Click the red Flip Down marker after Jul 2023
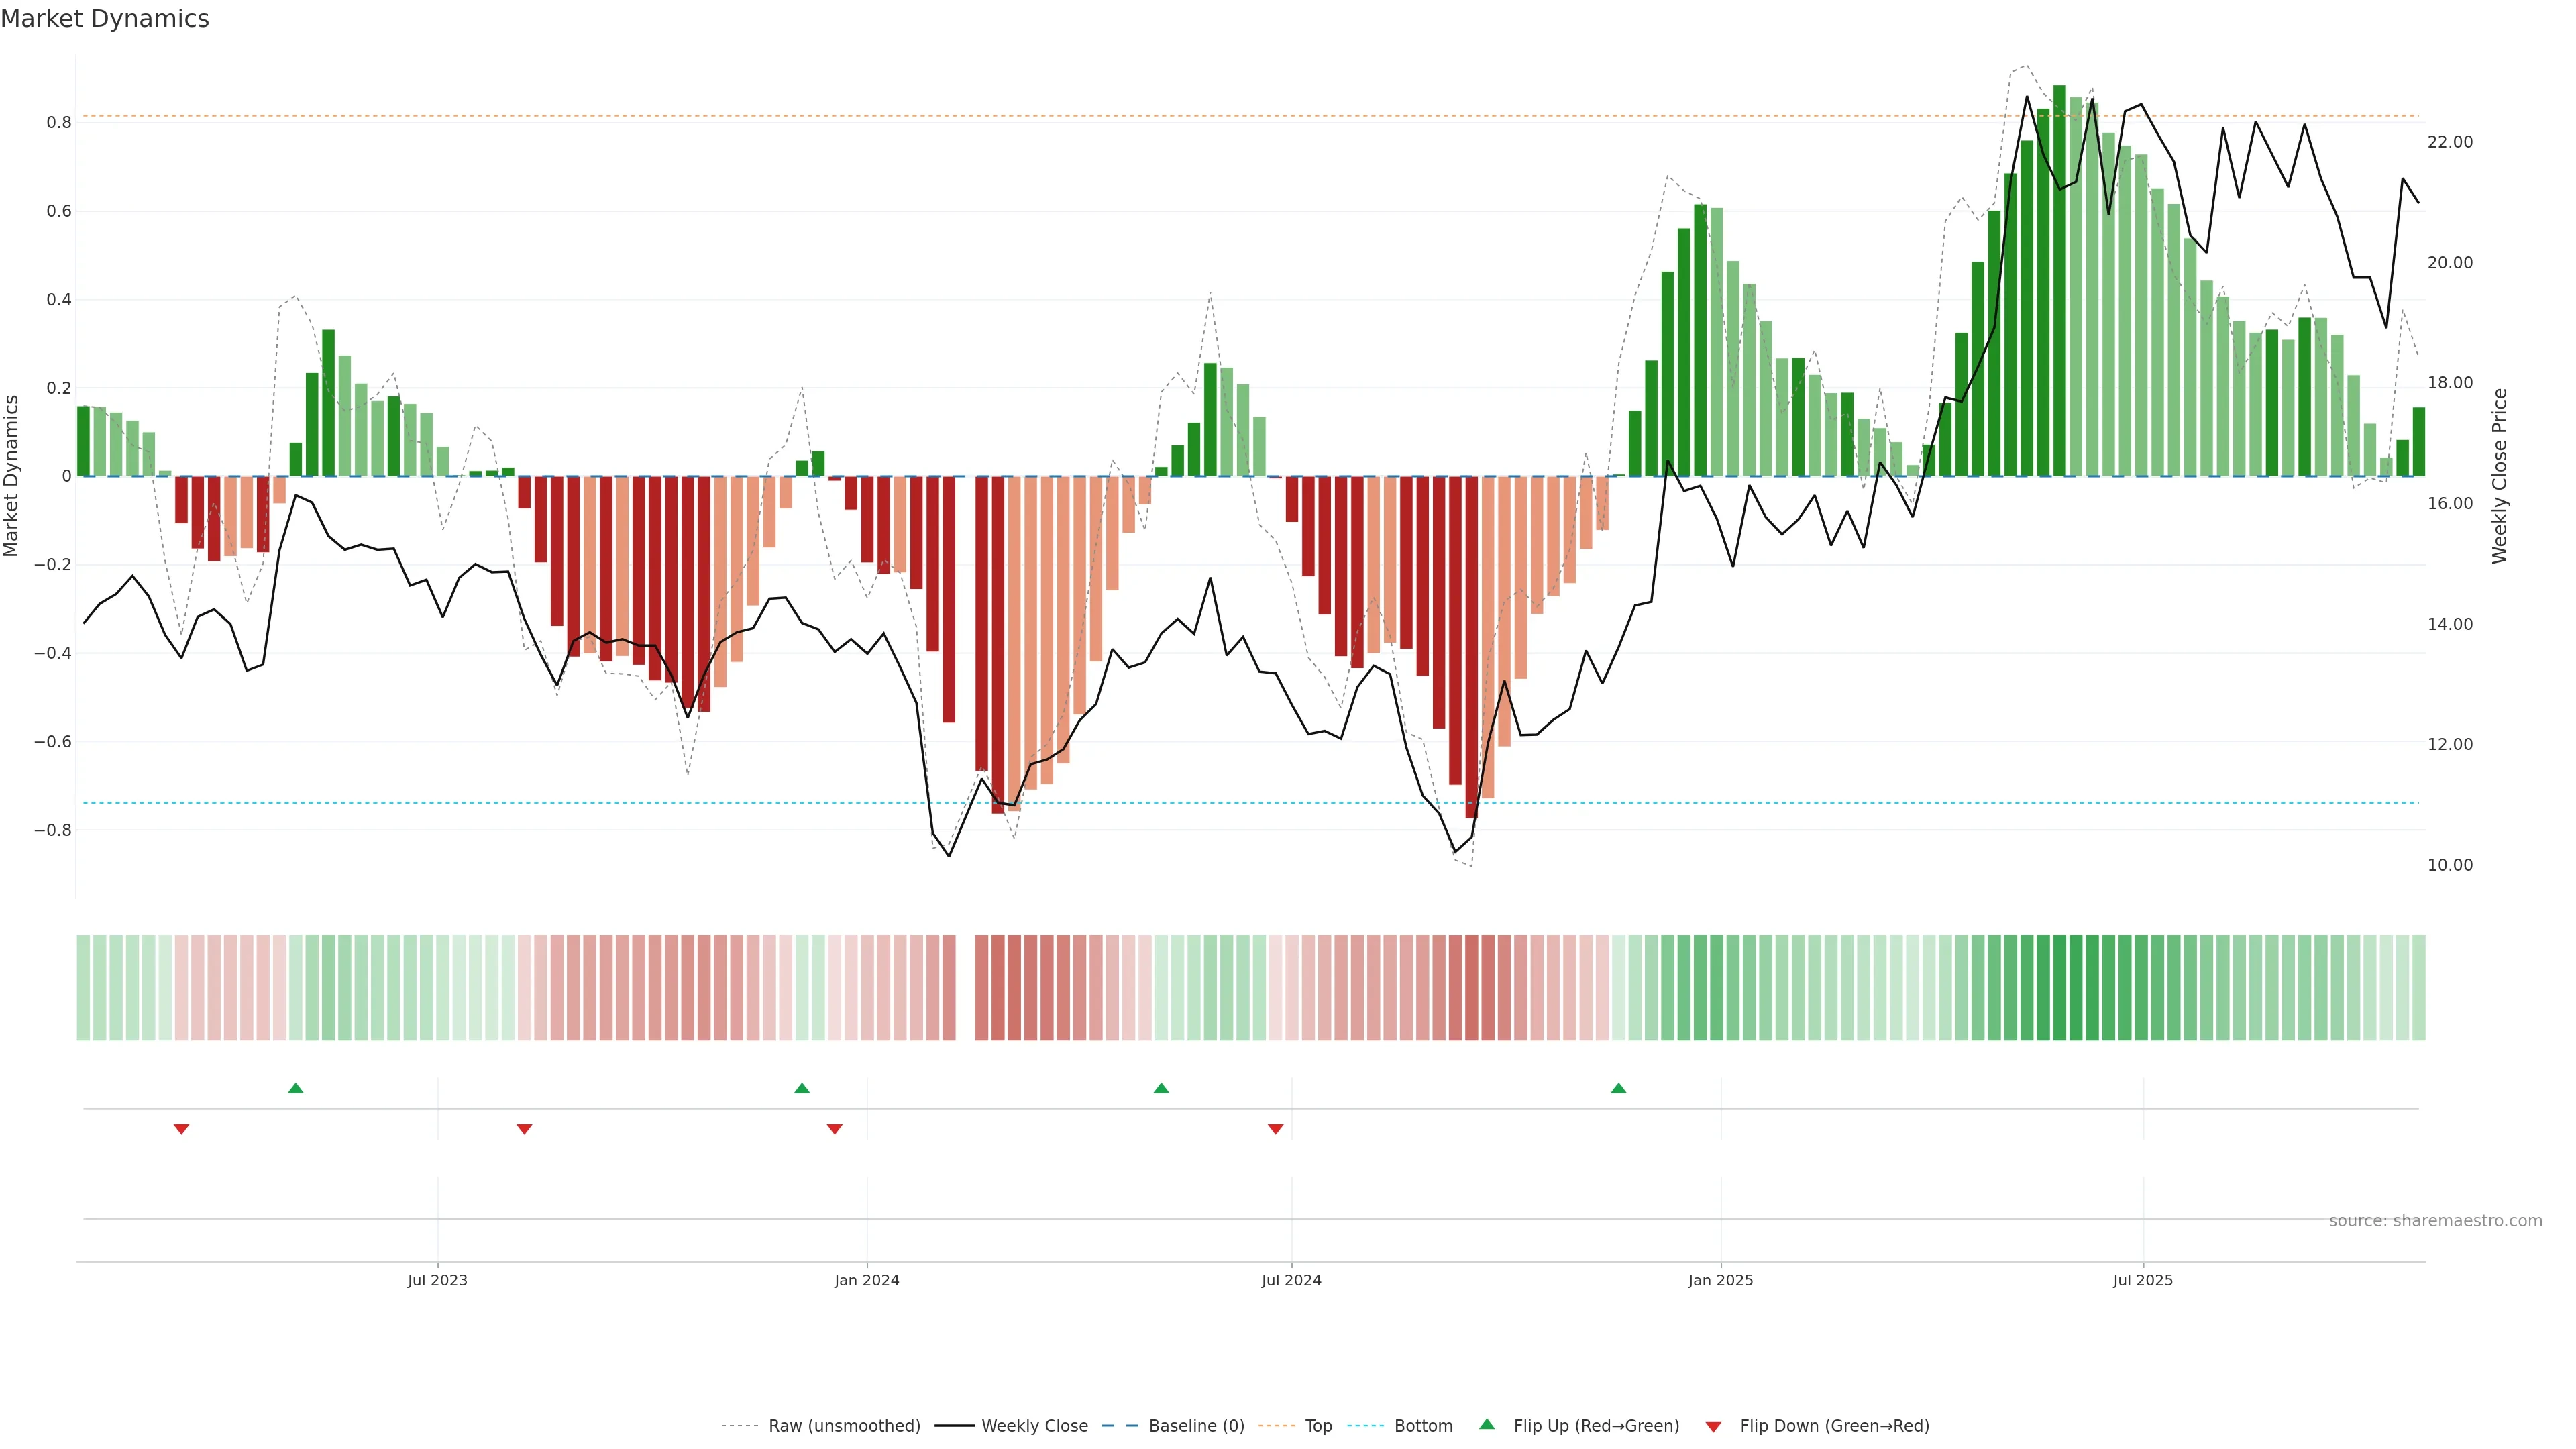This screenshot has height=1449, width=2576. coord(524,1129)
